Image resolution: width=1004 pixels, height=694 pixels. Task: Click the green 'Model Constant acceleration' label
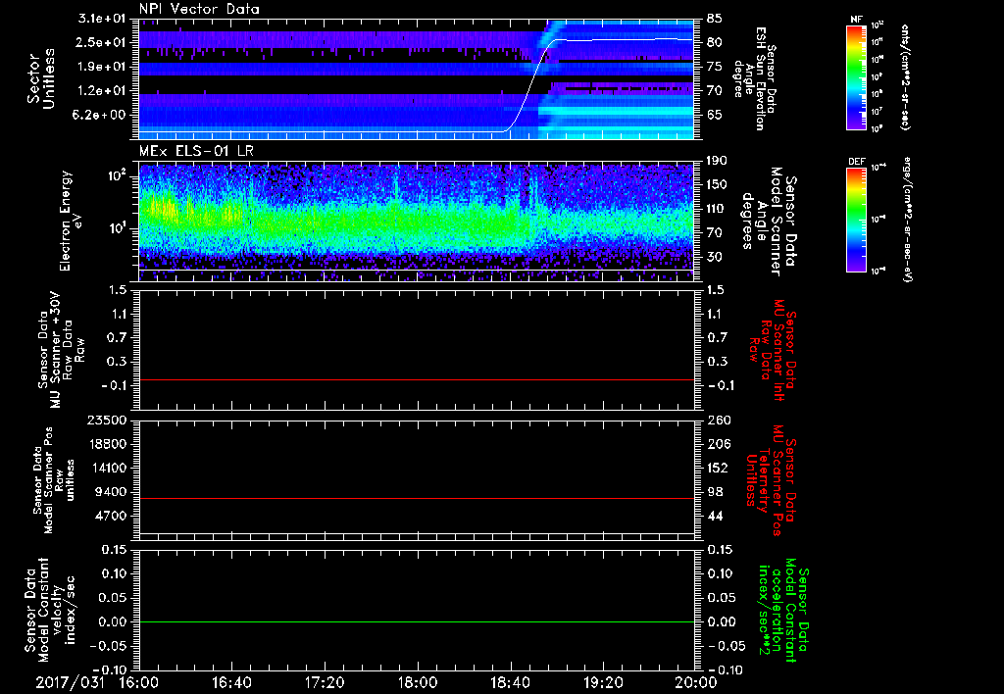pos(783,610)
